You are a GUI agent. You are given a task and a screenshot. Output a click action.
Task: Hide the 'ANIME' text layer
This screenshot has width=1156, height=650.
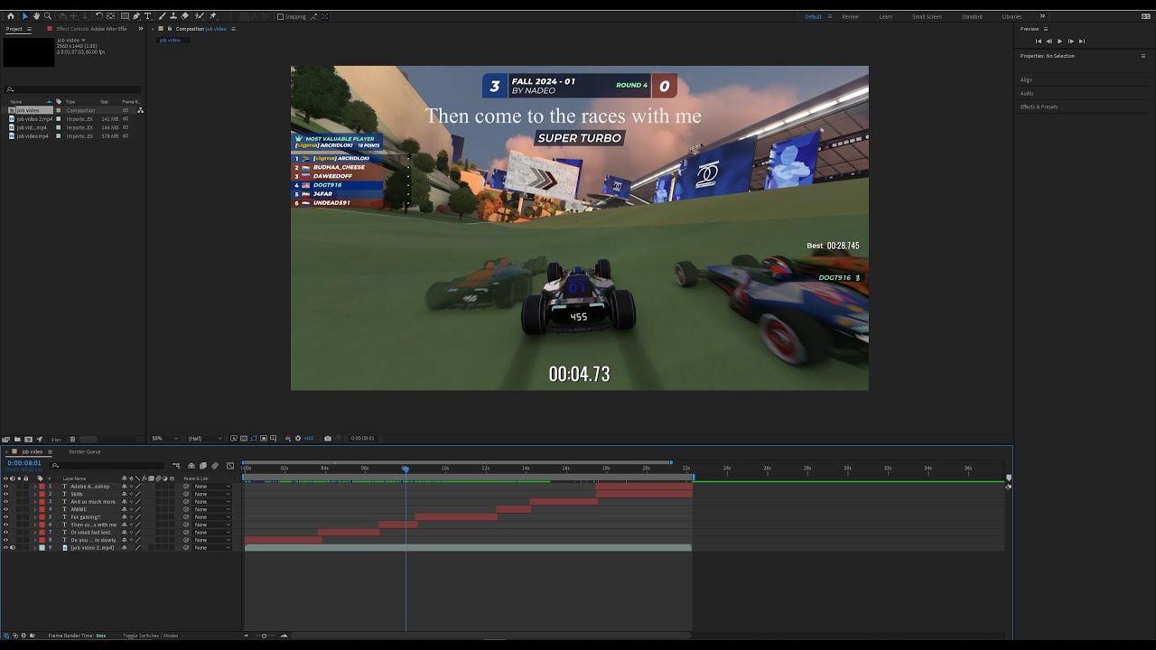tap(5, 509)
